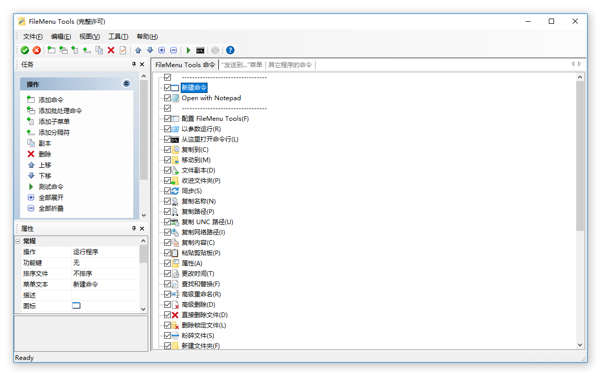Click the command list scroll down arrow
601x376 pixels.
(x=580, y=345)
